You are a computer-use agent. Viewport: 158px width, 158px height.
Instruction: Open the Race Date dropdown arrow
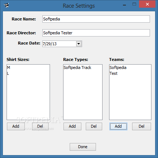[79, 44]
